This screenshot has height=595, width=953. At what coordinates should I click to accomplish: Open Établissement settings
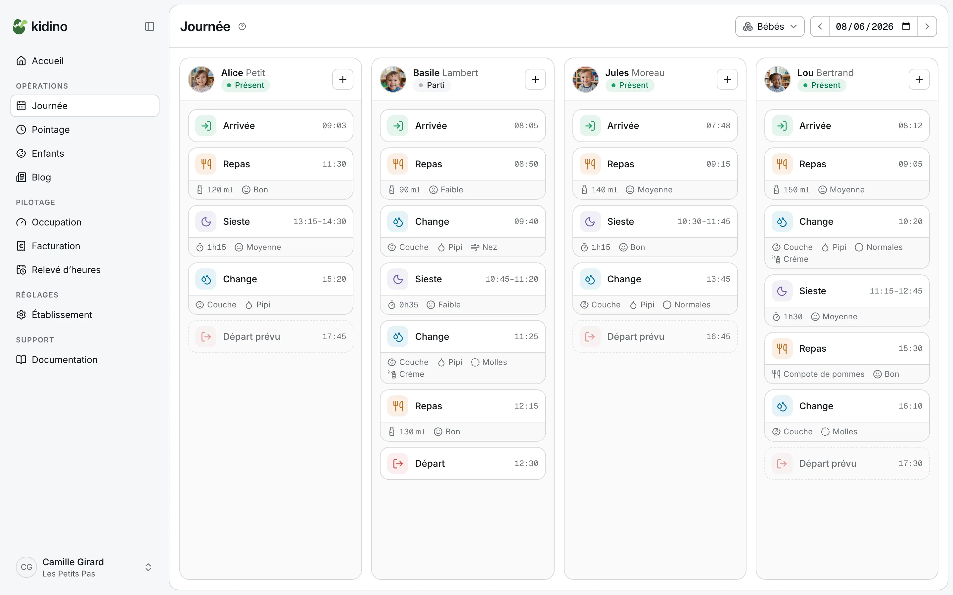pos(85,315)
